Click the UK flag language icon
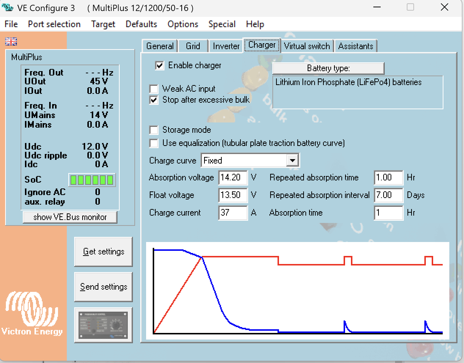The height and width of the screenshot is (363, 464). click(x=11, y=41)
